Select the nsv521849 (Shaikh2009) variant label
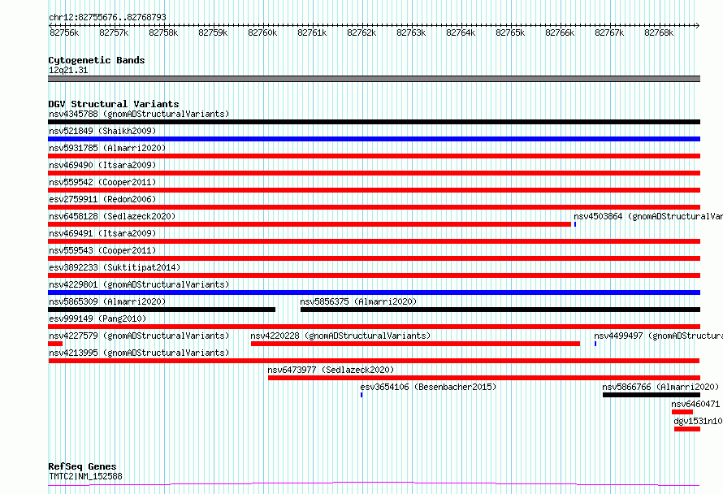Screen dimensions: 723x494 pyautogui.click(x=102, y=131)
